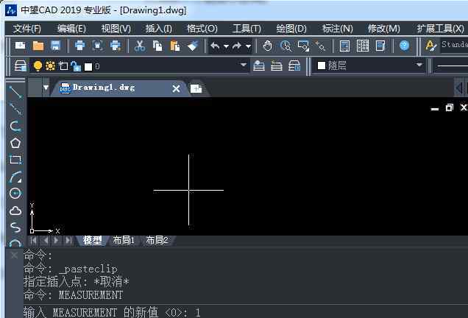Open the Undo history dropdown arrow
This screenshot has height=318, width=468.
(x=226, y=46)
